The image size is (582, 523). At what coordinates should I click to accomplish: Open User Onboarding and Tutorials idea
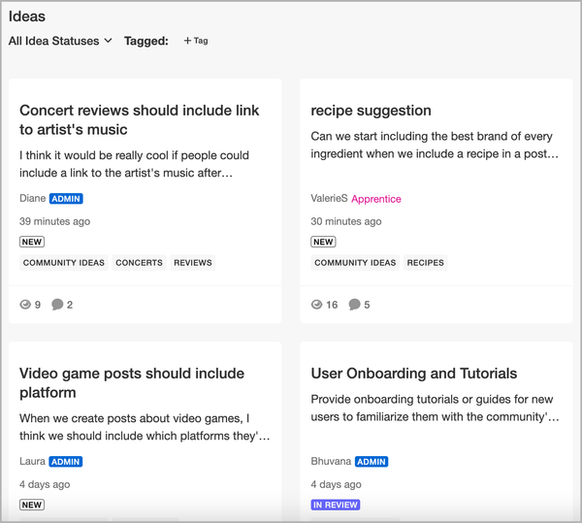(x=414, y=374)
